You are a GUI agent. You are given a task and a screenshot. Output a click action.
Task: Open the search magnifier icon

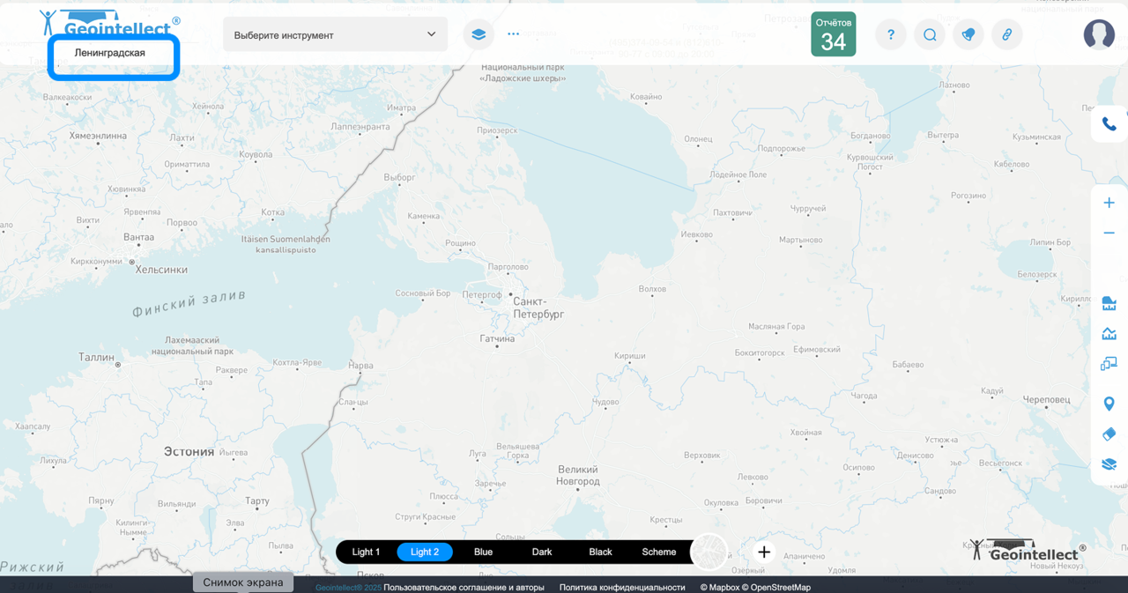coord(930,34)
